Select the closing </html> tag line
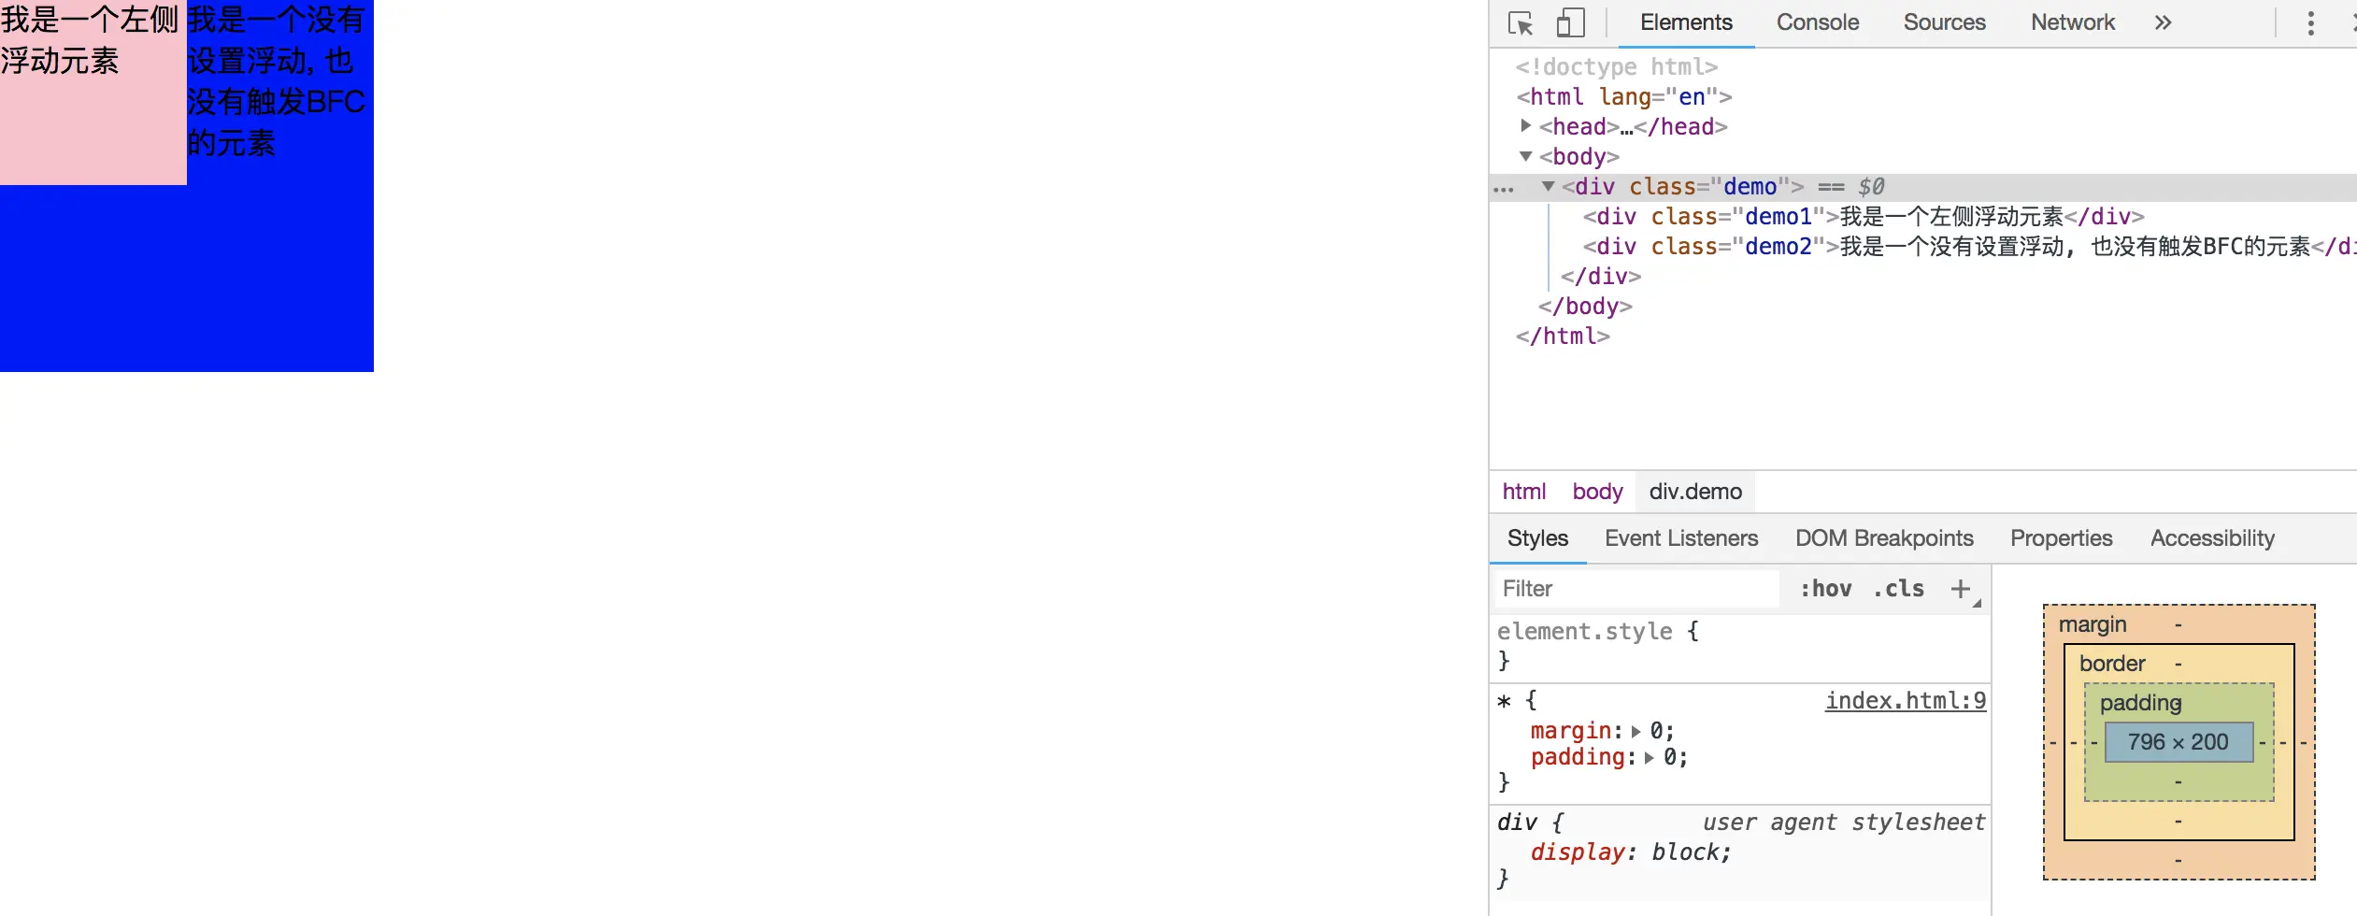This screenshot has width=2357, height=916. [1563, 336]
